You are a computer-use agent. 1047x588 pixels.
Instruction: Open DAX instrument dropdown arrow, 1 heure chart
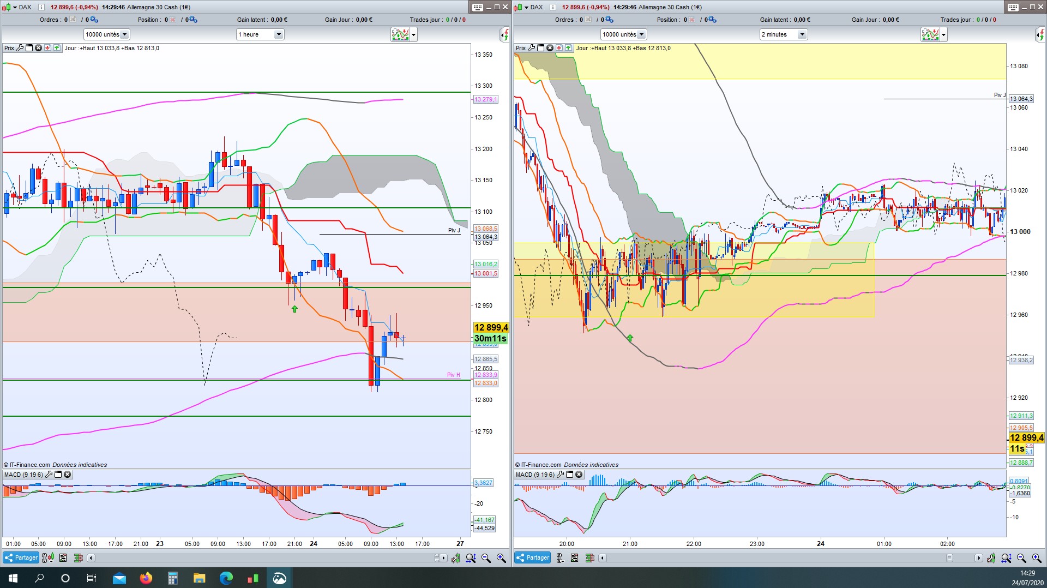(15, 7)
